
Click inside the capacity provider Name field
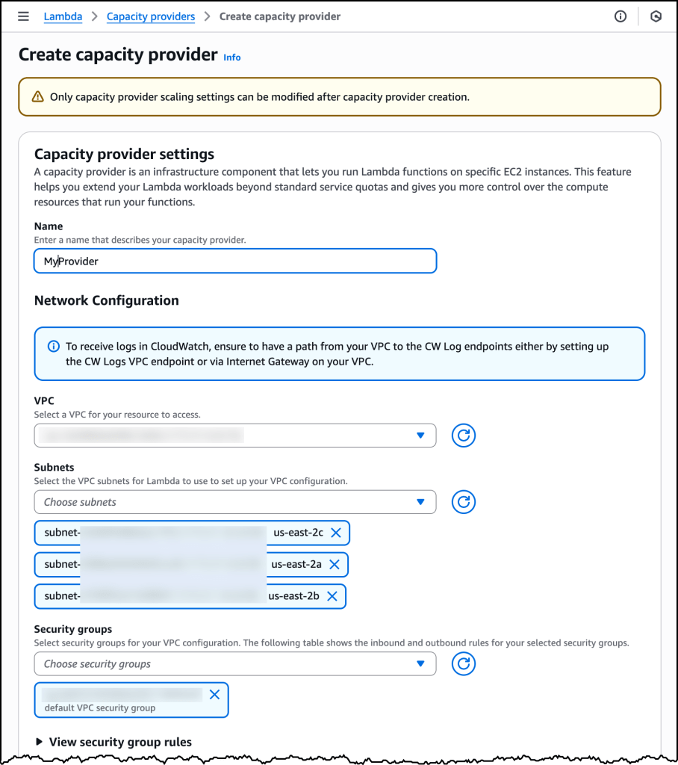point(234,261)
